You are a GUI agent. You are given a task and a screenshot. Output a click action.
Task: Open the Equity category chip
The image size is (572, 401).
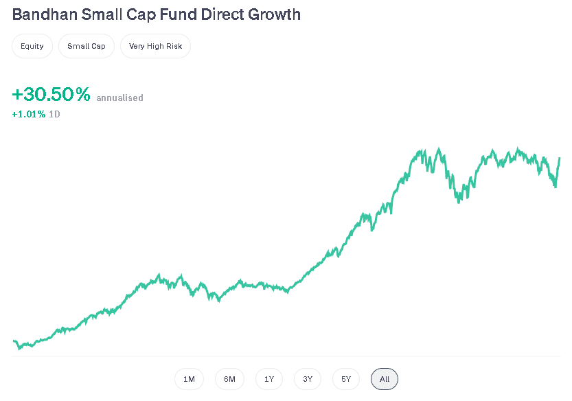click(x=32, y=46)
